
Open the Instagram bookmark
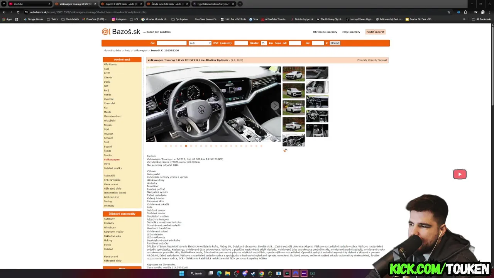pyautogui.click(x=119, y=19)
